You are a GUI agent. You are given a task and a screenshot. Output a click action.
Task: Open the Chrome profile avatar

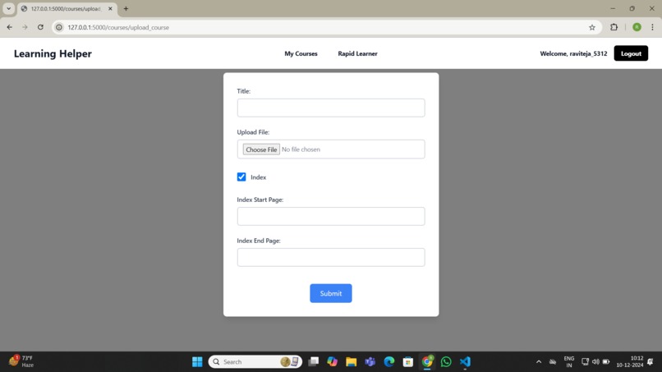pyautogui.click(x=637, y=27)
